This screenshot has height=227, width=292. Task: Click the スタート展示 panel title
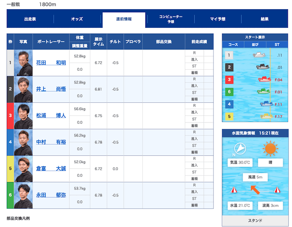click(x=255, y=37)
